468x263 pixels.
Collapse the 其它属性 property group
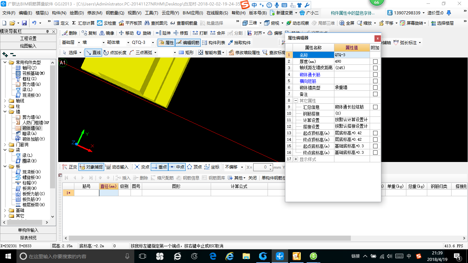coord(296,101)
